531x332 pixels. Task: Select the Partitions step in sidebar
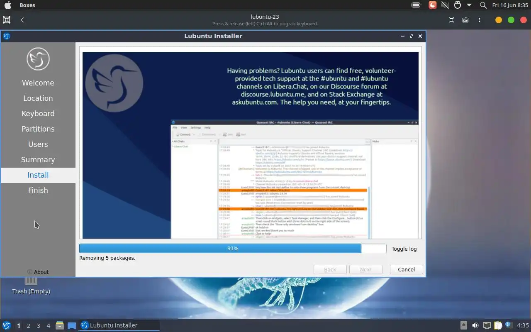[38, 129]
